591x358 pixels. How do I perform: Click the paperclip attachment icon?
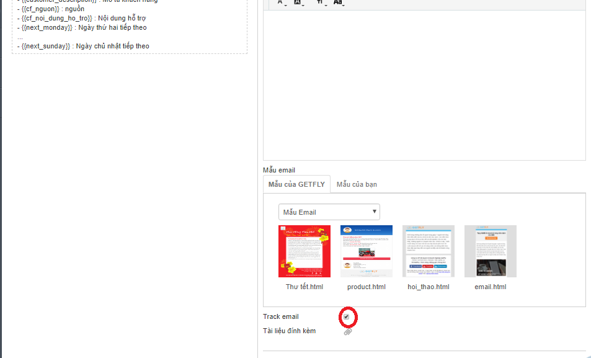pos(347,331)
